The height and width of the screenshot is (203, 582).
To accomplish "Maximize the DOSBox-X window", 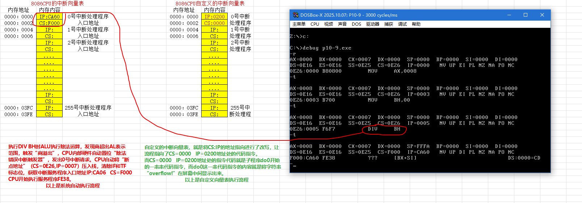I will 526,15.
